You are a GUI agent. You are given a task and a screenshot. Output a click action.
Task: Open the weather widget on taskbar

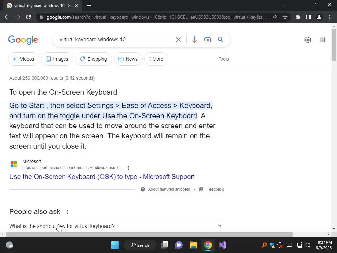point(9,245)
